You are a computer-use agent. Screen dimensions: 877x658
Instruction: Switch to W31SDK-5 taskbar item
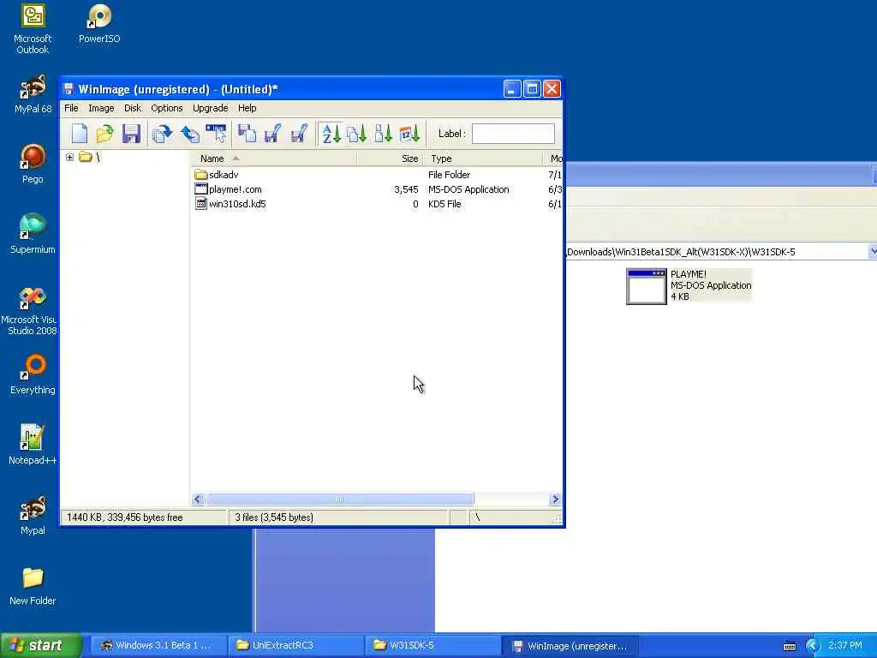(x=433, y=645)
